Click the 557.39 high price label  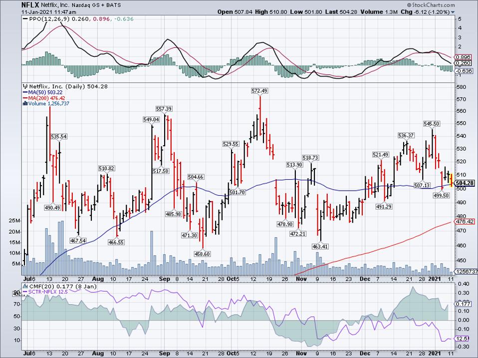pos(164,108)
